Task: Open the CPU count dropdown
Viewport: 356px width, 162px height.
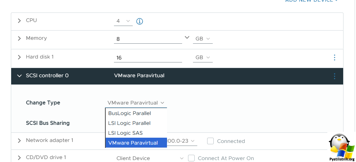Action: click(x=123, y=21)
